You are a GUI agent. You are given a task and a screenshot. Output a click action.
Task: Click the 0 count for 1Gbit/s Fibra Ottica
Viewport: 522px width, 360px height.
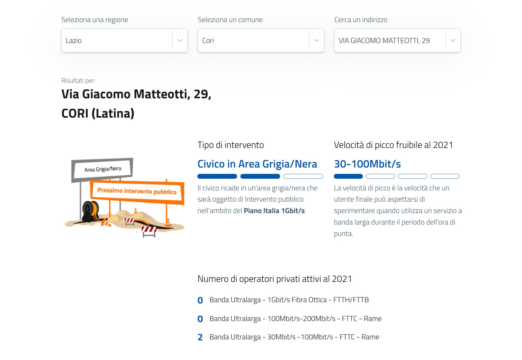[x=200, y=300]
